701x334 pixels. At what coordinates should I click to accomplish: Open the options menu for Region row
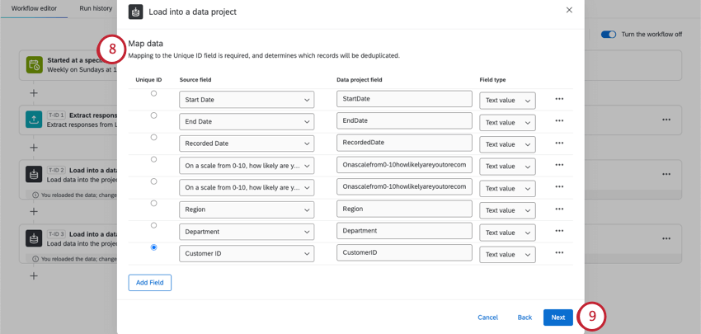tap(559, 209)
